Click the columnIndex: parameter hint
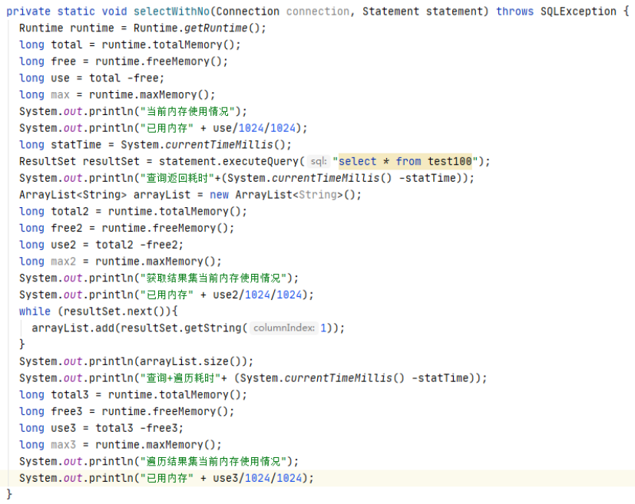This screenshot has width=635, height=504. 283,328
